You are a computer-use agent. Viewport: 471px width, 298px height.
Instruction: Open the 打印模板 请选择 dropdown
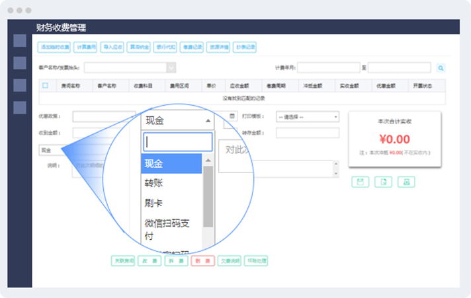(308, 117)
